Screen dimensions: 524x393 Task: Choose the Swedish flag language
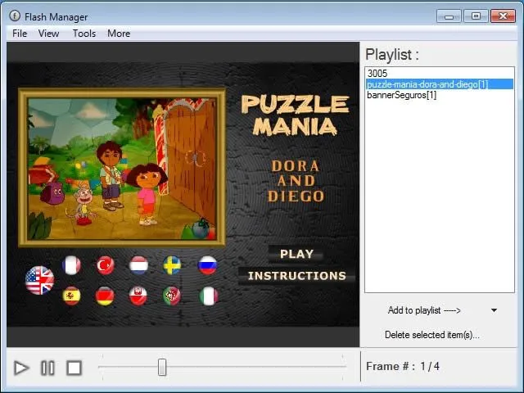click(x=172, y=265)
